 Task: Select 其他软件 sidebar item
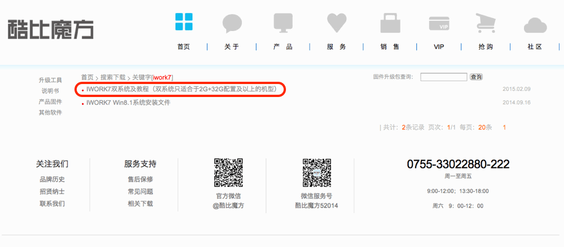pyautogui.click(x=50, y=112)
